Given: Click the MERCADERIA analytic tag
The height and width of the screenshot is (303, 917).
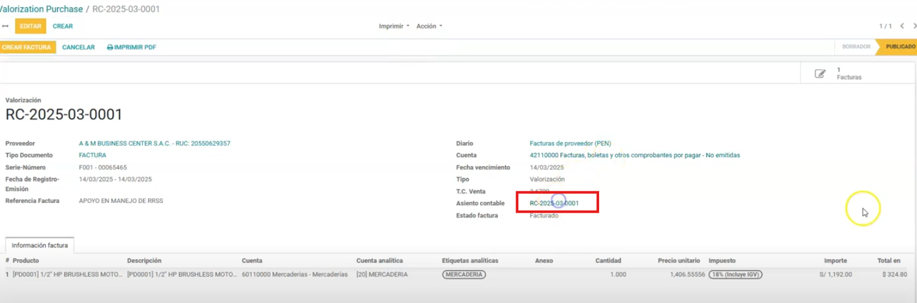Looking at the screenshot, I should (x=463, y=275).
